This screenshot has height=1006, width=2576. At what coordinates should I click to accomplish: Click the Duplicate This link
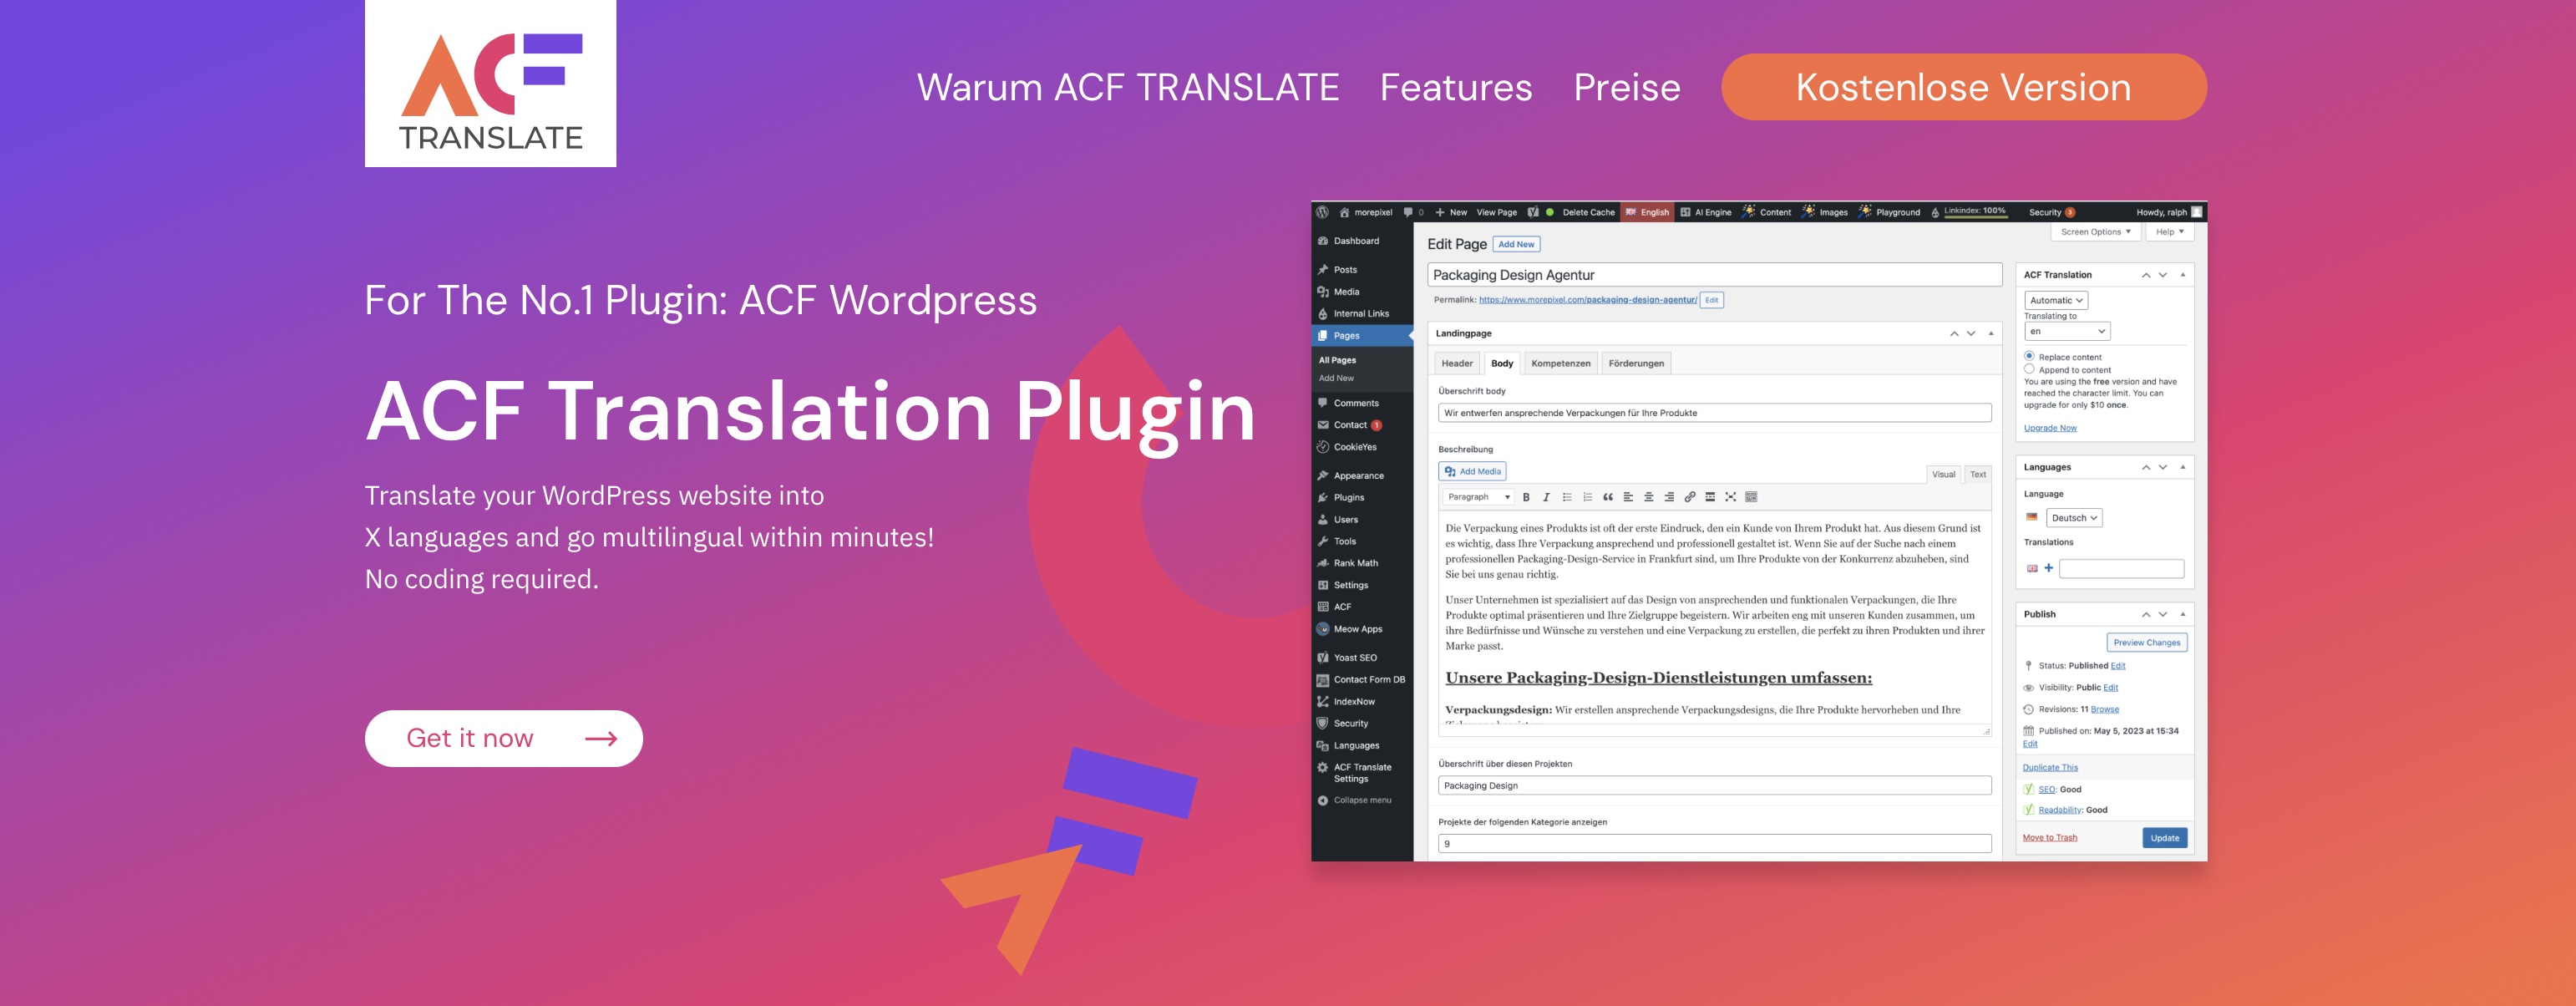pyautogui.click(x=2050, y=768)
